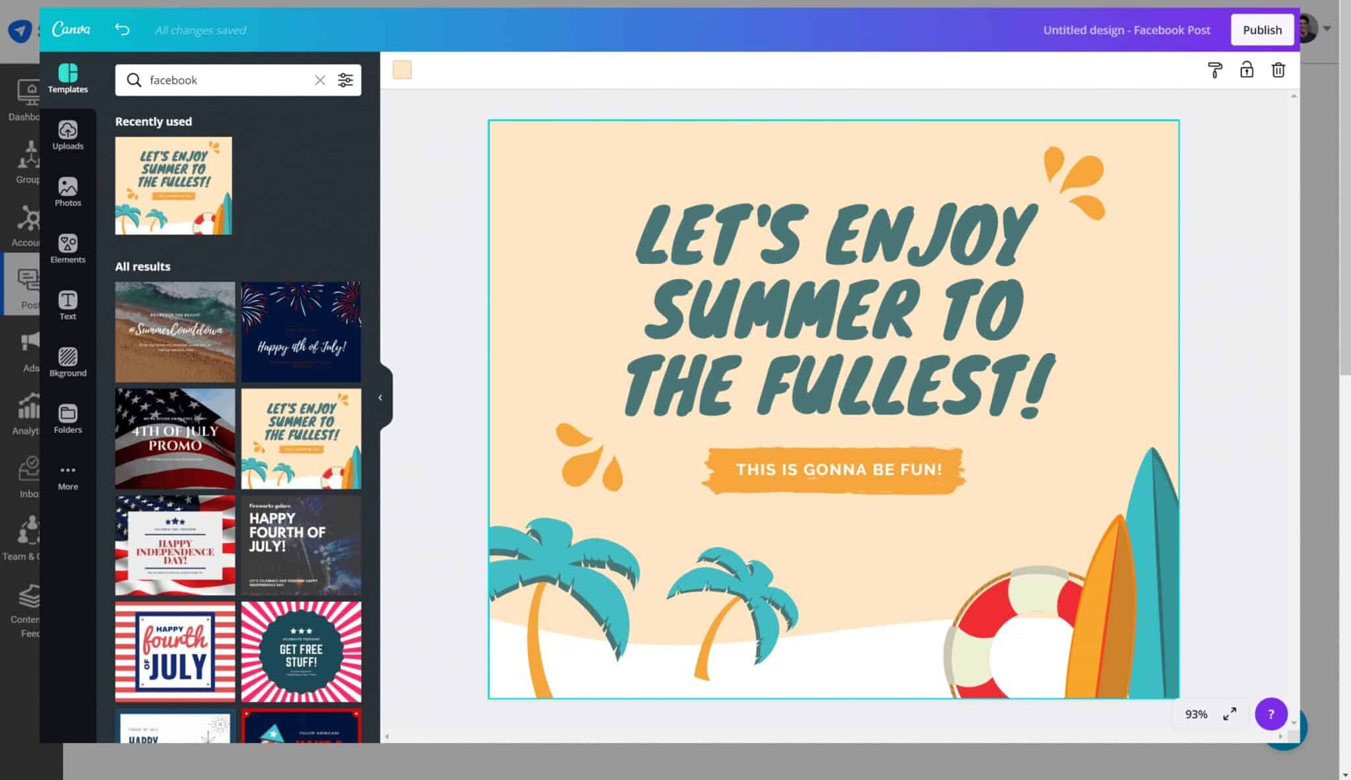Open the Uploads panel

(x=68, y=135)
